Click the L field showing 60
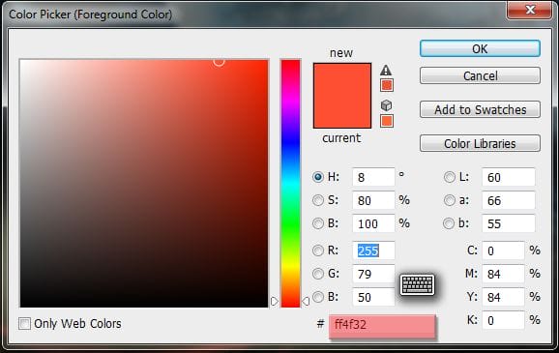 (509, 177)
